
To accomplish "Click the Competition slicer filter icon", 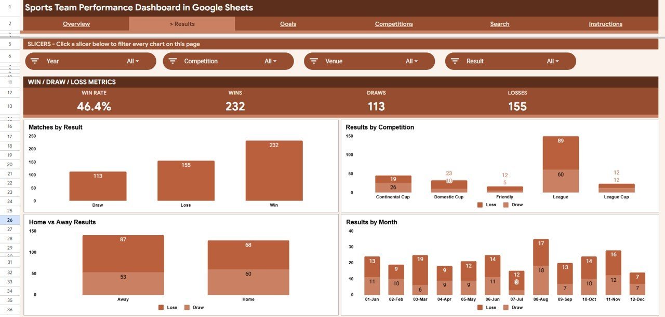I will click(x=172, y=61).
